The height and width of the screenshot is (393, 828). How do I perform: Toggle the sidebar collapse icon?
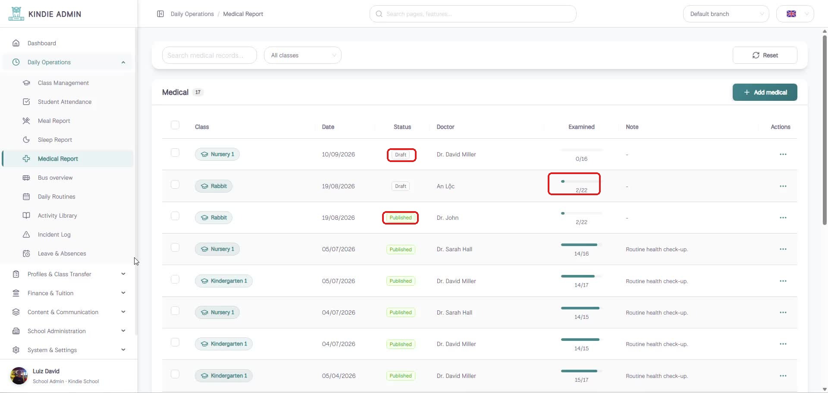tap(160, 14)
